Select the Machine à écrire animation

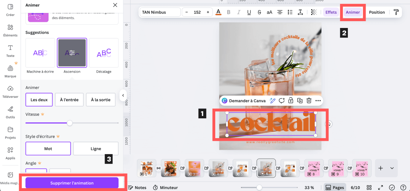tap(40, 53)
